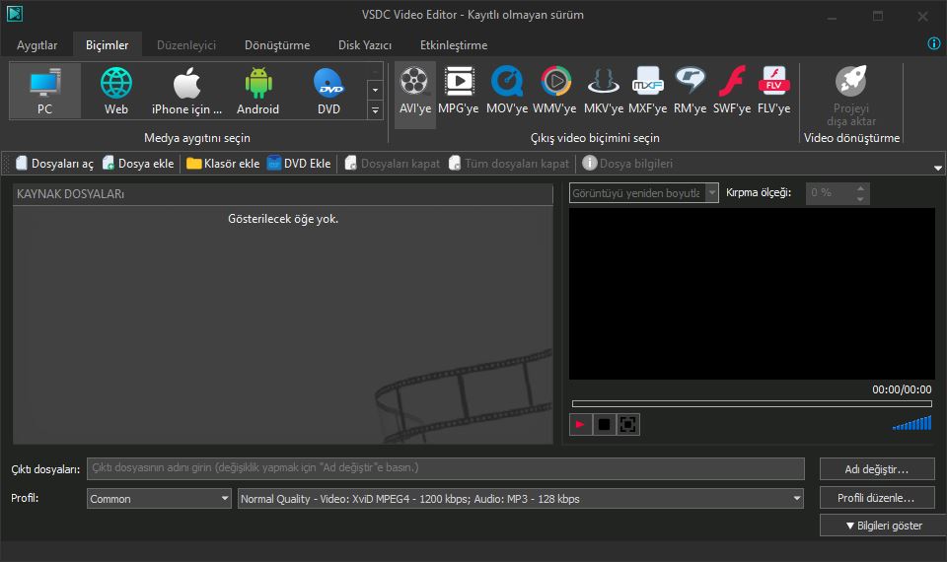
Task: Select MOV'ye QuickTime format
Action: pyautogui.click(x=507, y=91)
